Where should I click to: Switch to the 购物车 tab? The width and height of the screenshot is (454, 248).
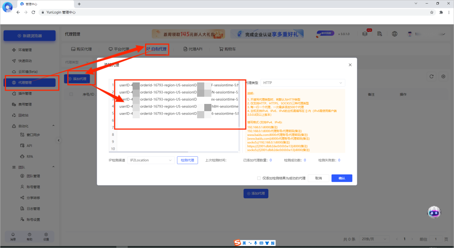[227, 49]
